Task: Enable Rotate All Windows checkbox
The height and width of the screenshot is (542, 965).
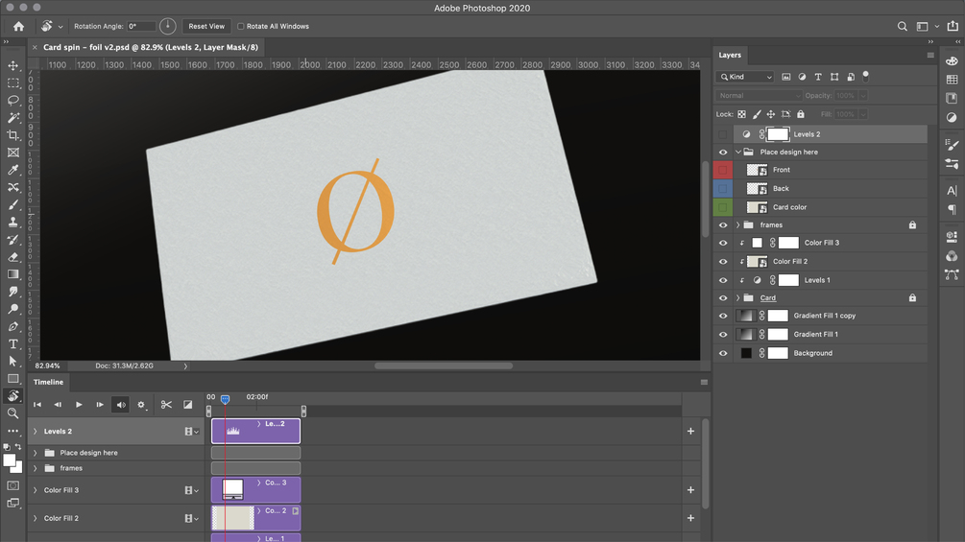Action: click(241, 27)
